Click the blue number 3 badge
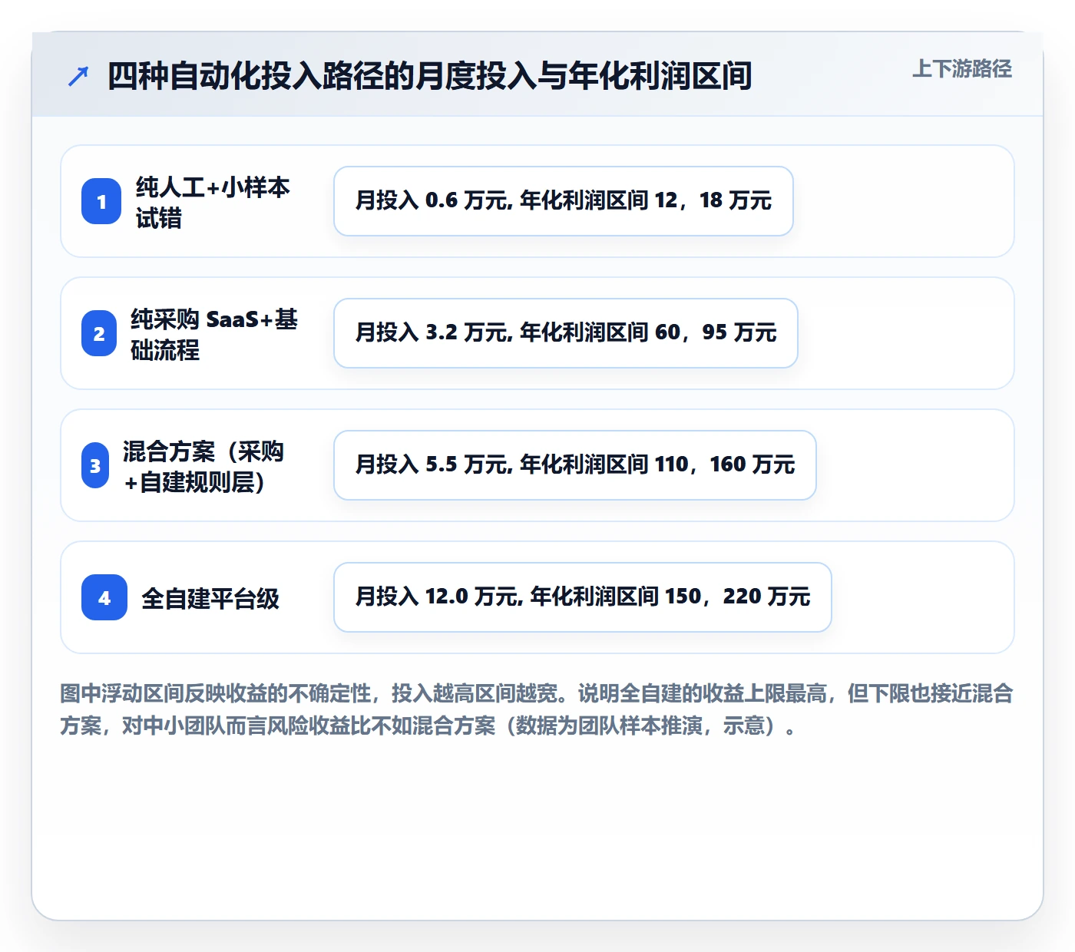1075x952 pixels. click(95, 465)
